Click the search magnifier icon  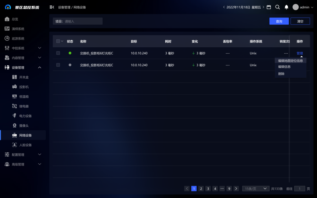click(x=277, y=7)
